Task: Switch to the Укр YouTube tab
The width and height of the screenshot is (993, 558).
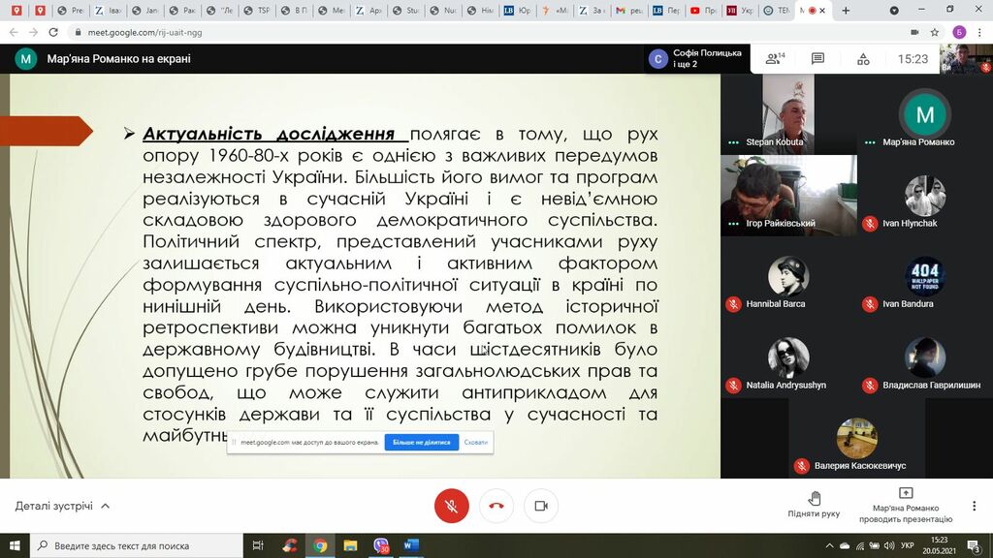Action: tap(739, 11)
